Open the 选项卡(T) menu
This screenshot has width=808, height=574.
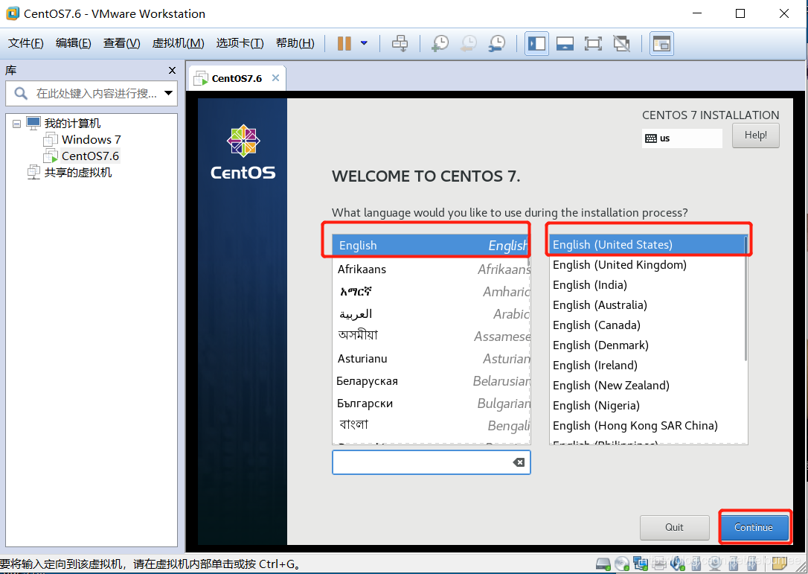(x=240, y=42)
